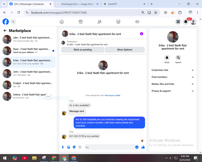
Task: Select Erika's conversation in list
Action: click(x=28, y=62)
